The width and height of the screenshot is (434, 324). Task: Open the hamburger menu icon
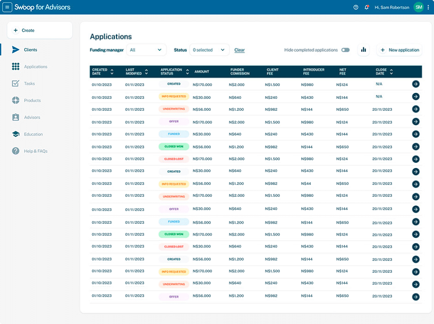(7, 7)
